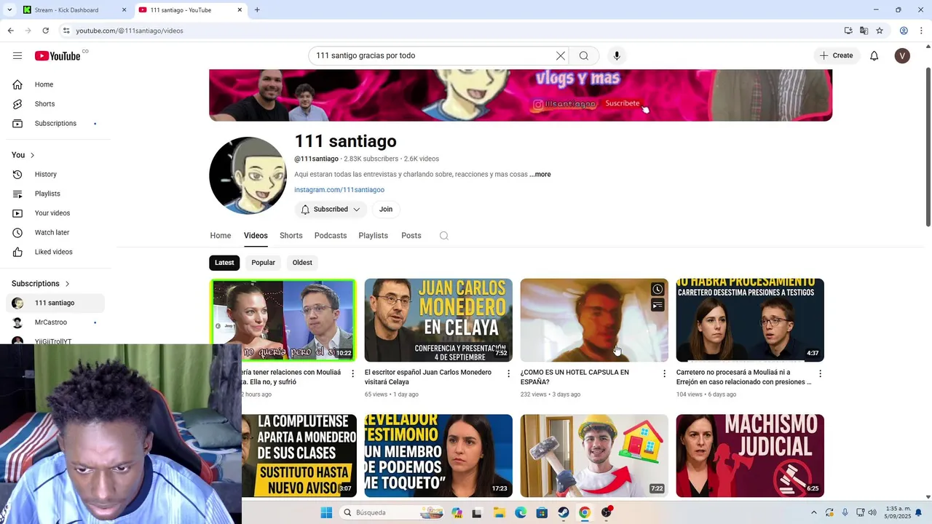This screenshot has width=932, height=524.
Task: Open a new browser tab
Action: coord(257,10)
